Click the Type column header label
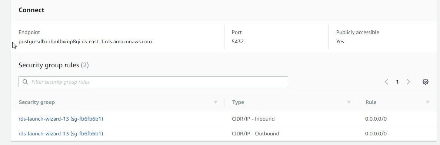The image size is (440, 145). (238, 102)
